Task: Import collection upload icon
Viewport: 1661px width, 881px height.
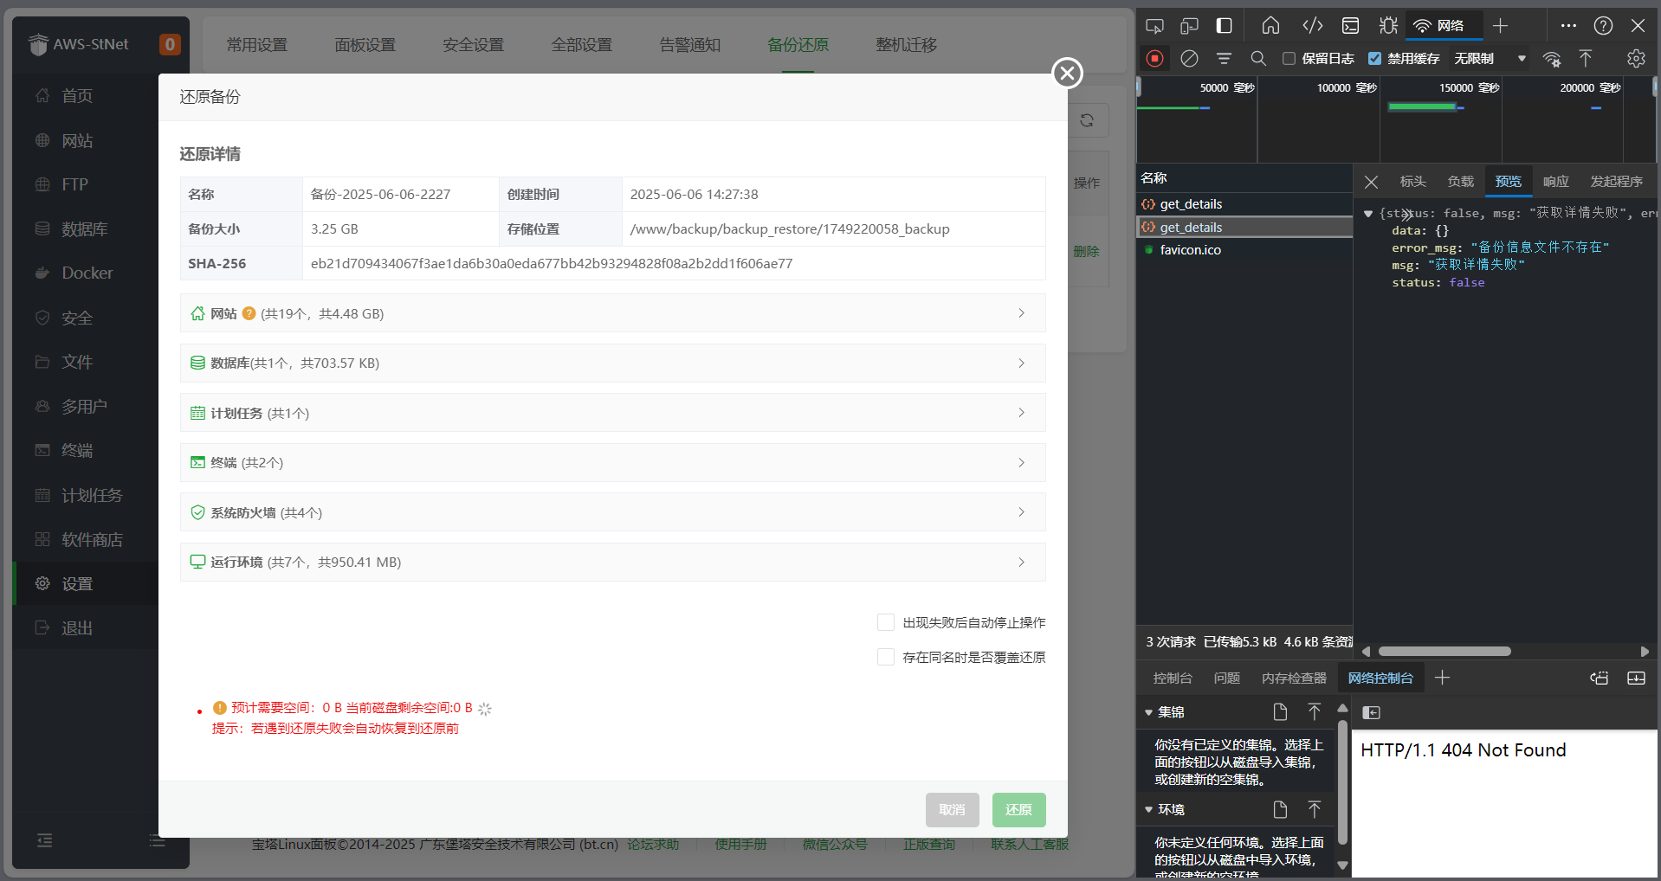Action: (1314, 712)
